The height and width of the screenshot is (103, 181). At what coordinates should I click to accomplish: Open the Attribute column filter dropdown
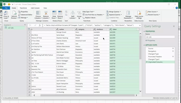pos(108,29)
